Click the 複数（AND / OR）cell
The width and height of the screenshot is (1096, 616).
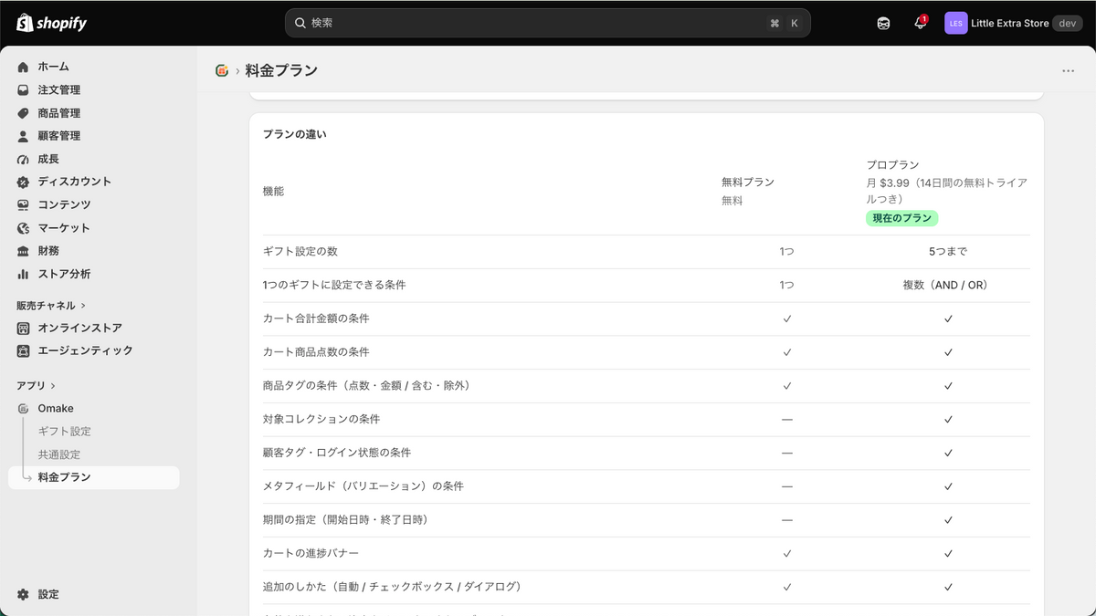pos(948,286)
